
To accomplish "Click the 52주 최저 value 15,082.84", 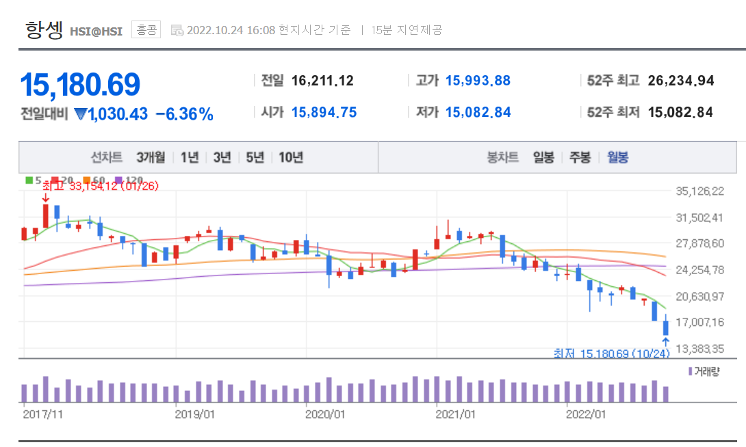I will coord(680,112).
